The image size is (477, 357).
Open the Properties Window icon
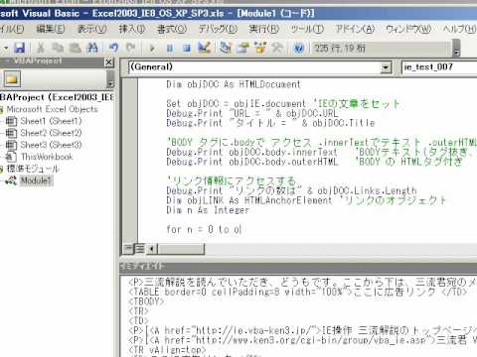pos(243,48)
